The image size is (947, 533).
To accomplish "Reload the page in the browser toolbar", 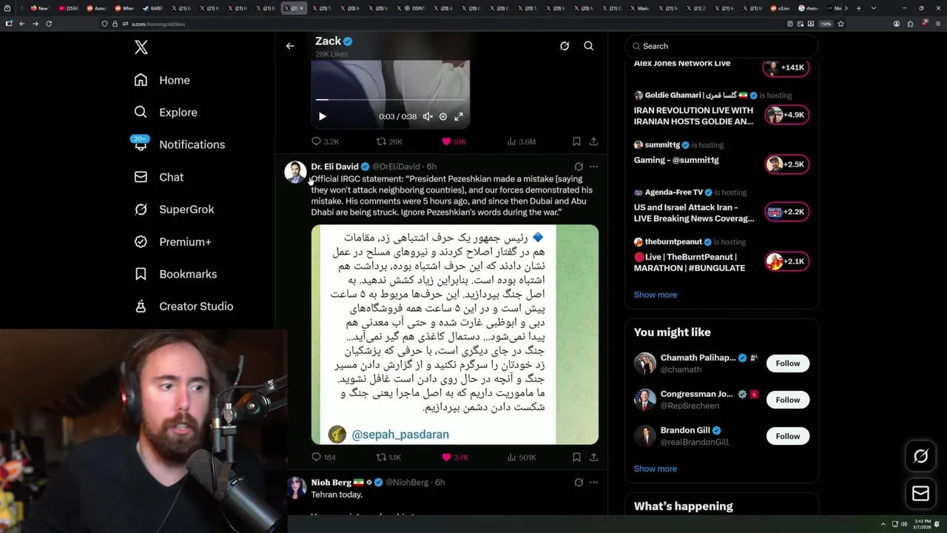I will (x=49, y=24).
